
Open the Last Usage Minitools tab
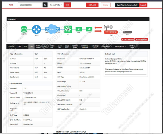(85, 46)
